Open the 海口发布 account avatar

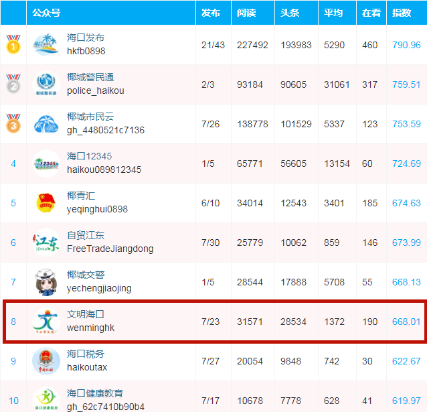[46, 45]
